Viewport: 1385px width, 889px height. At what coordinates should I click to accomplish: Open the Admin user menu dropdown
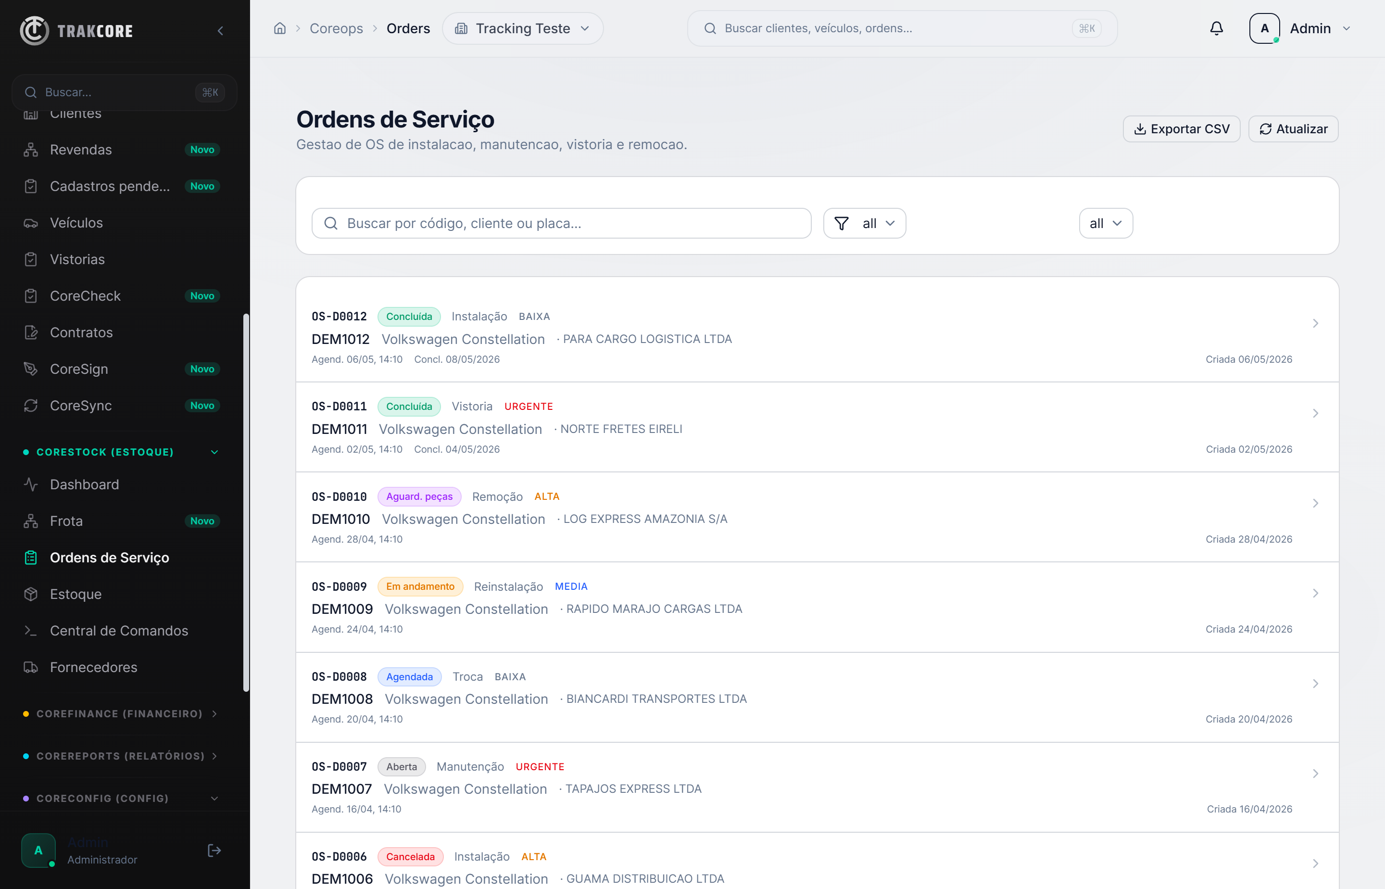tap(1301, 28)
